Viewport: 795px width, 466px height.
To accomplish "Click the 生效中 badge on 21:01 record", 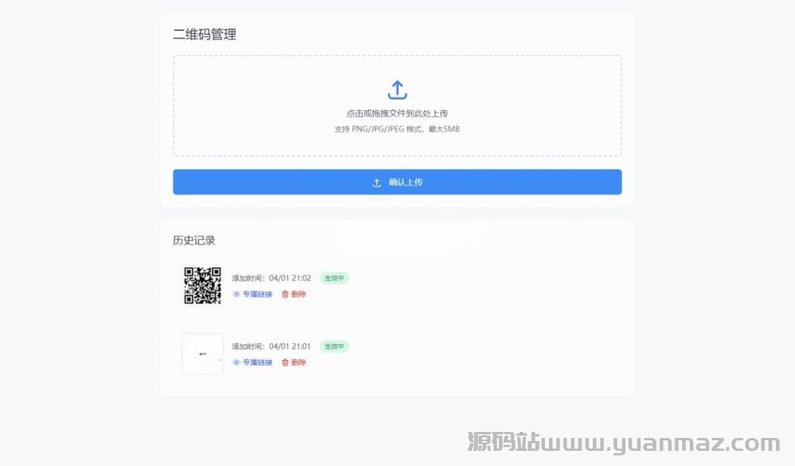I will 334,346.
